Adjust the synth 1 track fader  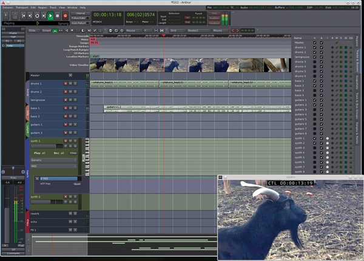point(47,146)
